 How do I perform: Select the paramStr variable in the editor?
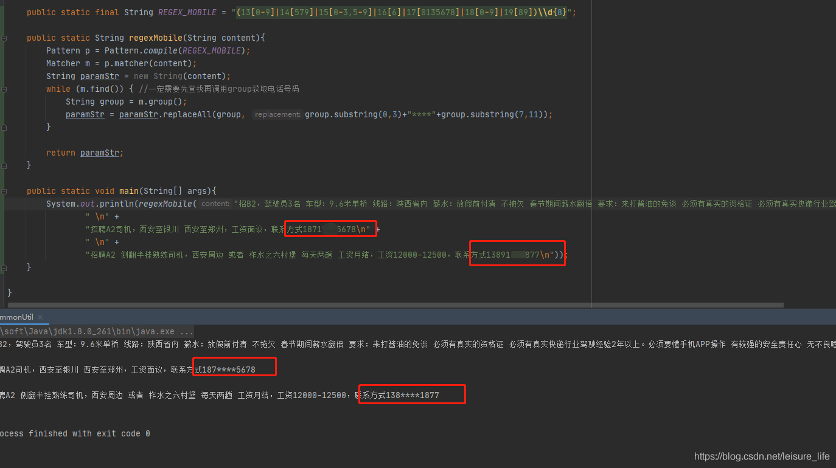(99, 76)
